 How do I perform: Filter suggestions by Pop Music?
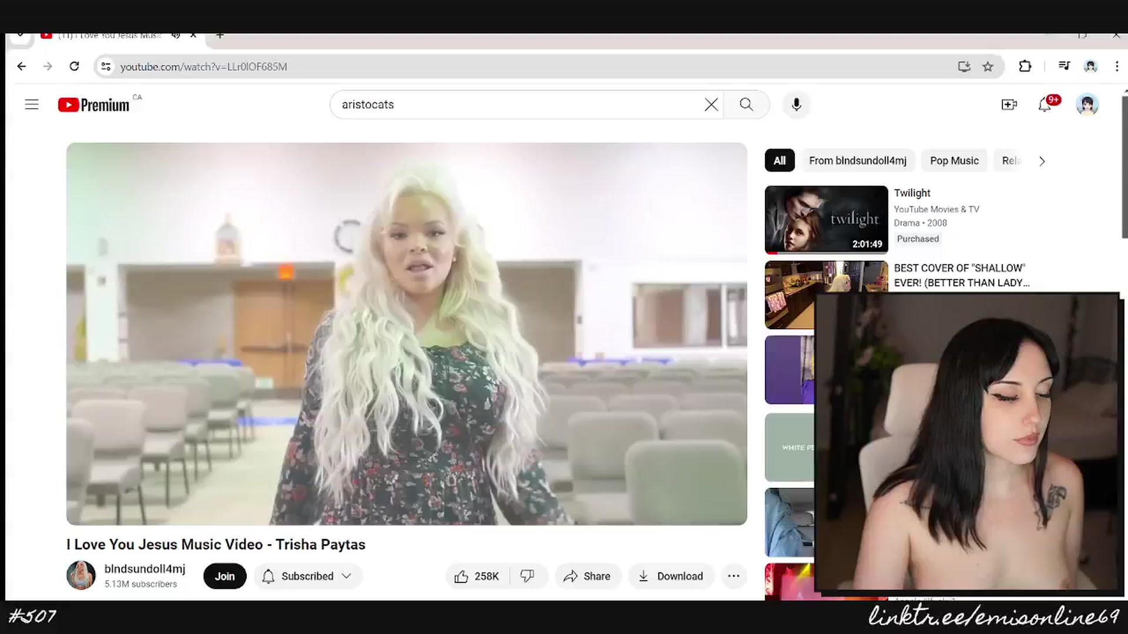954,161
